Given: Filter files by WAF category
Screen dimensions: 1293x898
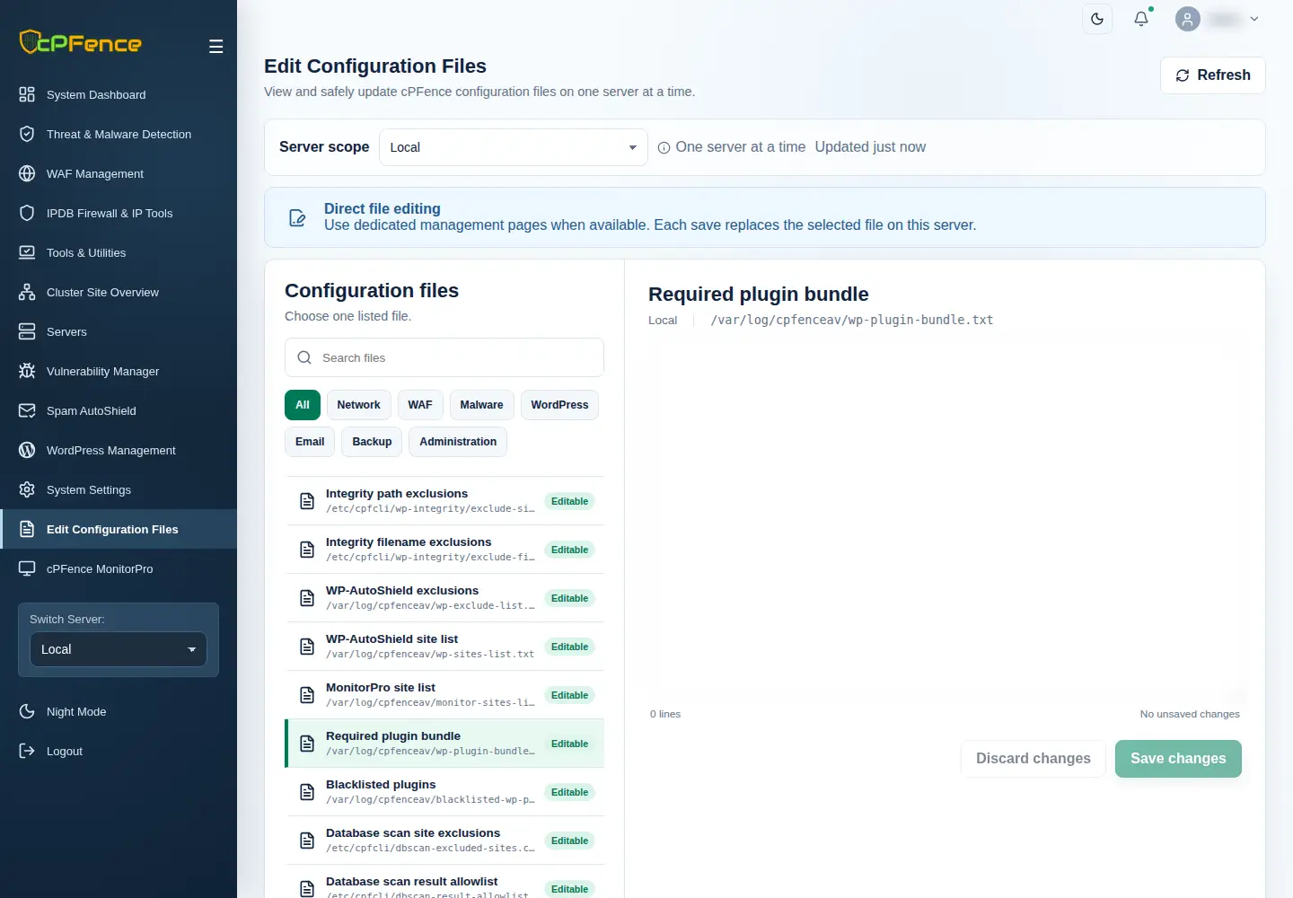Looking at the screenshot, I should (420, 405).
